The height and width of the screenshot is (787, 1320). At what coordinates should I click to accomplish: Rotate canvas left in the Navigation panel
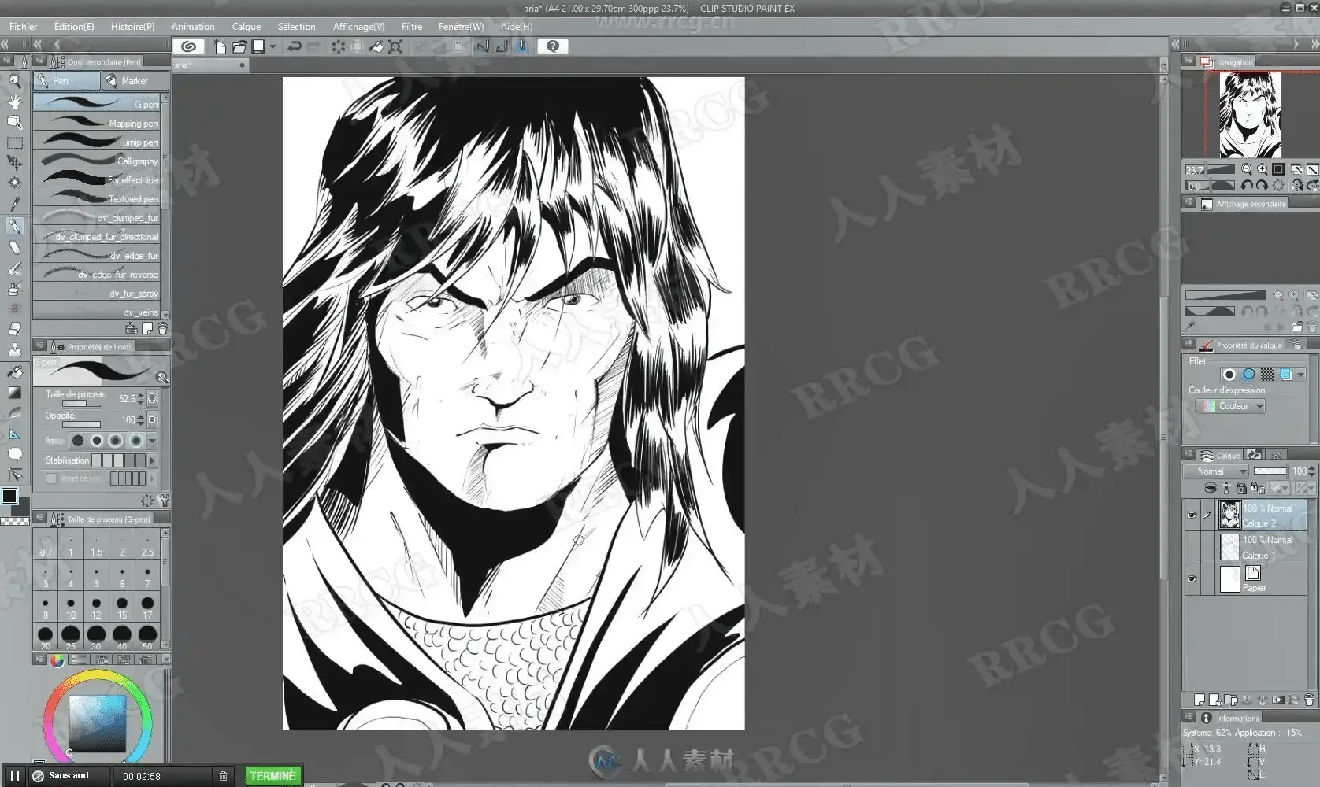point(1247,186)
